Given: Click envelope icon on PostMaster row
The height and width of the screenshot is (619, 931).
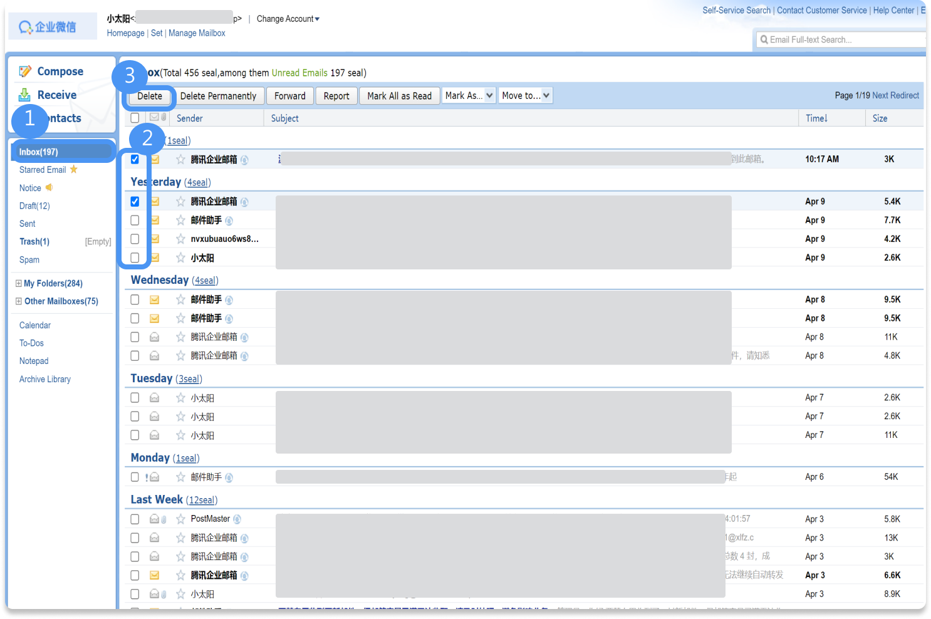Looking at the screenshot, I should pyautogui.click(x=154, y=519).
